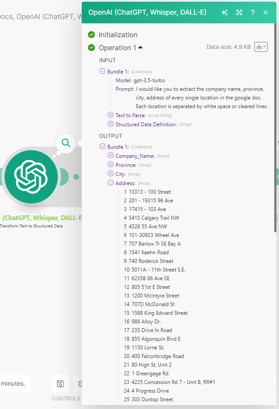Select address '5415 Calgary Trail NW'
279x409 pixels.
pos(154,217)
